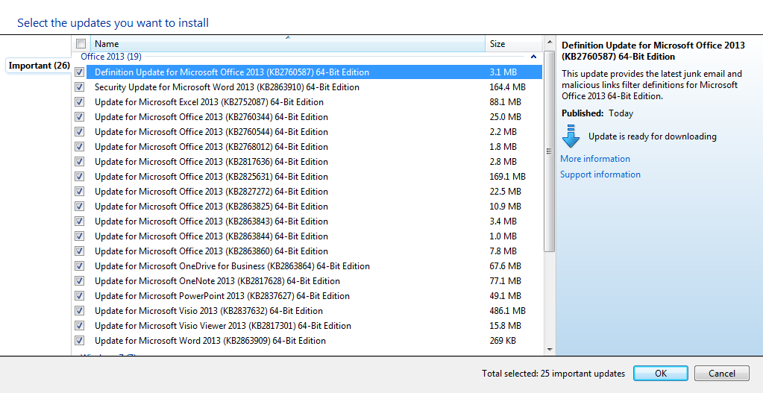Select Word 2013 KB2863909 update row

(314, 341)
